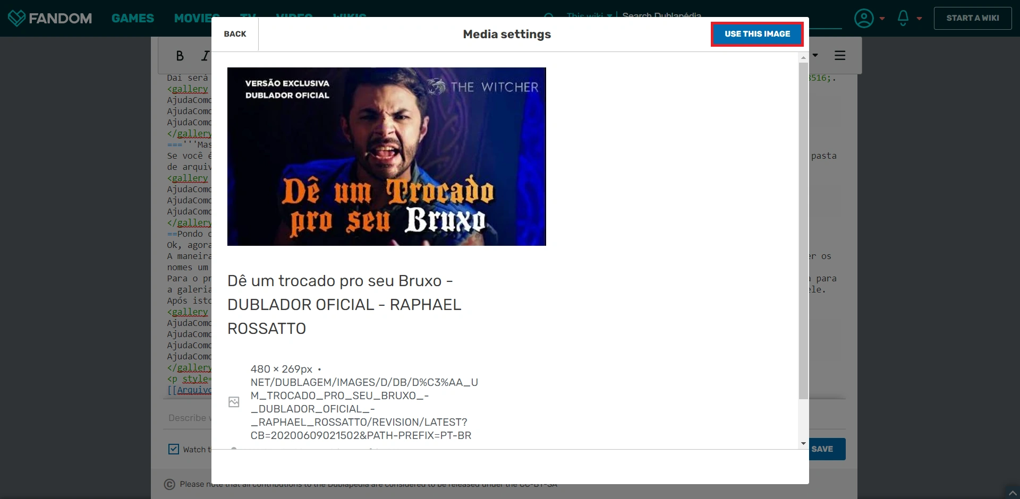Click the image file icon beside dimensions
The height and width of the screenshot is (499, 1020).
point(234,402)
